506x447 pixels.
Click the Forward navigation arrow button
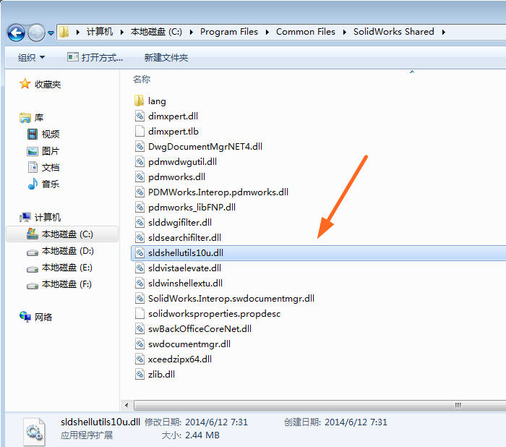coord(35,32)
